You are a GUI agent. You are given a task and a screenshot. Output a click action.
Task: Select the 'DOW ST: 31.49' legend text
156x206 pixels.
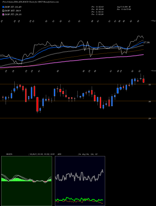(13, 7)
